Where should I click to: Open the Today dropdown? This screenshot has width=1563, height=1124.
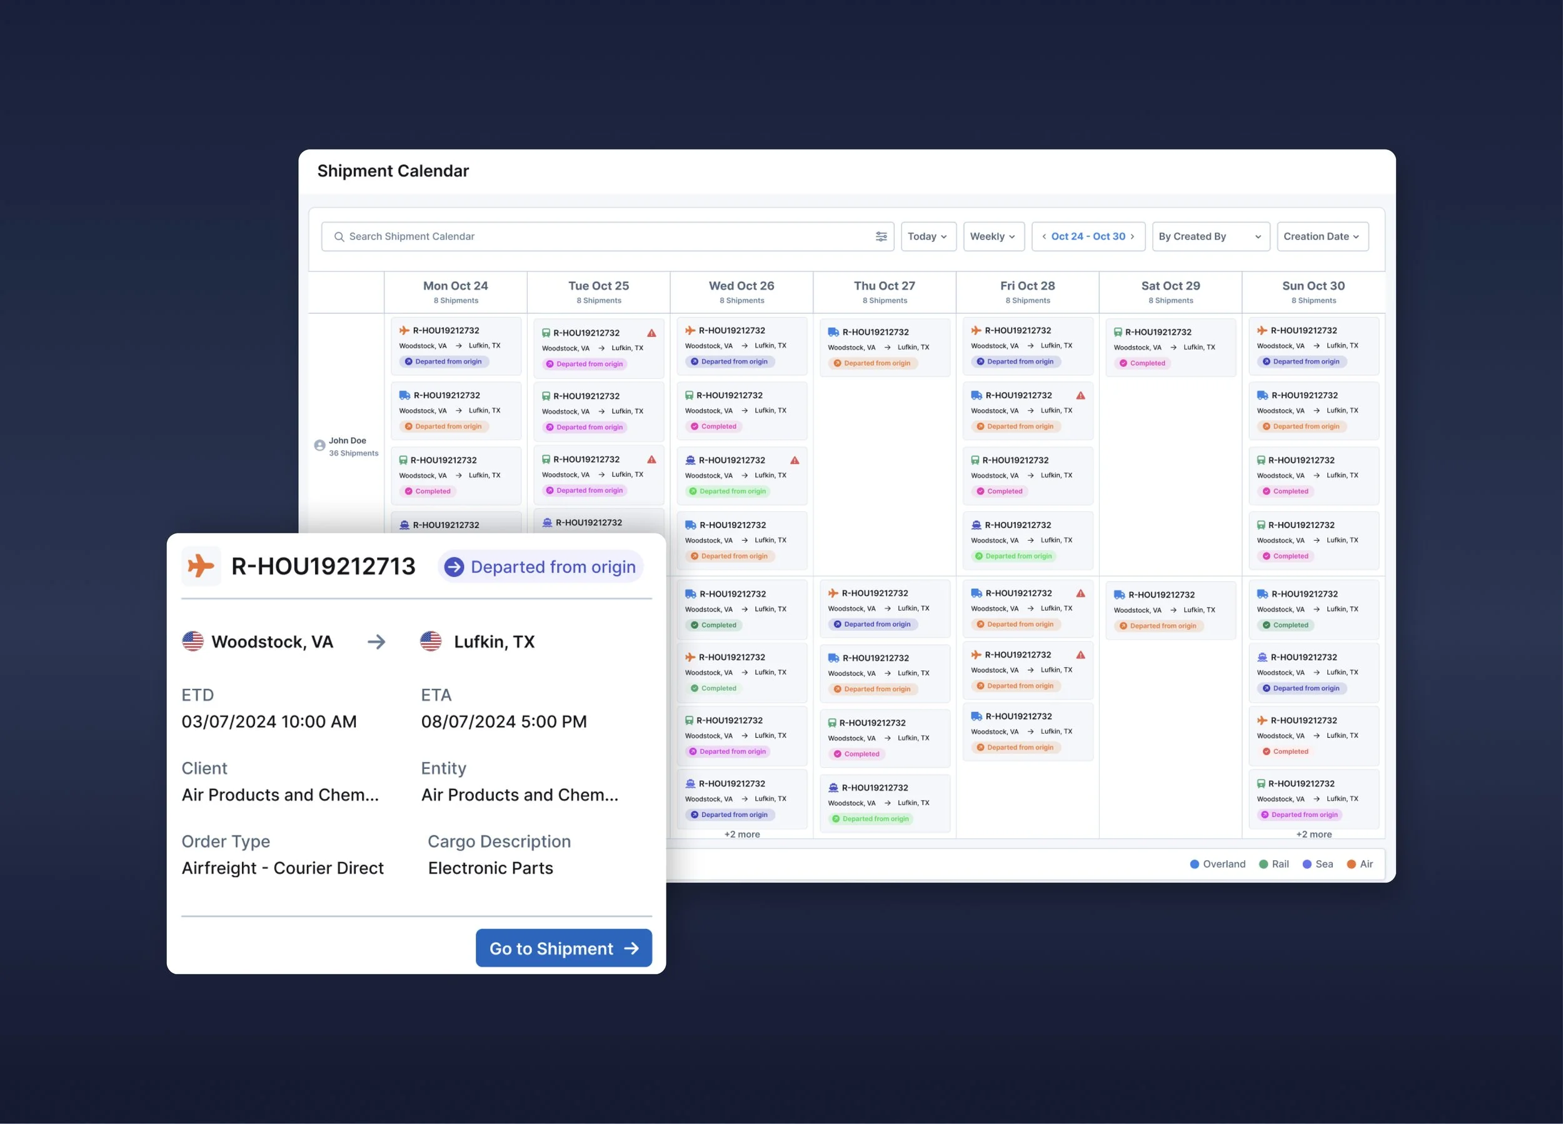(x=928, y=236)
